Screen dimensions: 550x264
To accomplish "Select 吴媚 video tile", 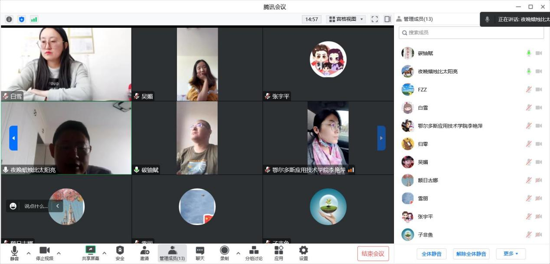I will coord(197,64).
